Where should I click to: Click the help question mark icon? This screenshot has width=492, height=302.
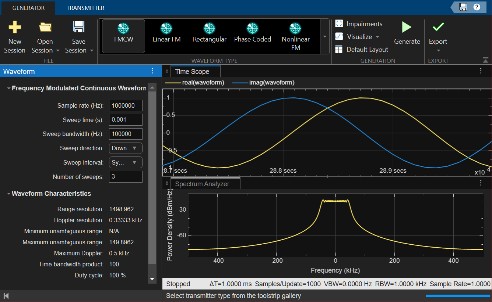477,7
